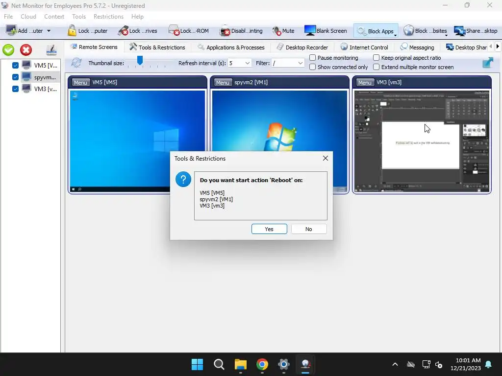The image size is (502, 376).
Task: Click the green check select-all icon
Action: [8, 50]
